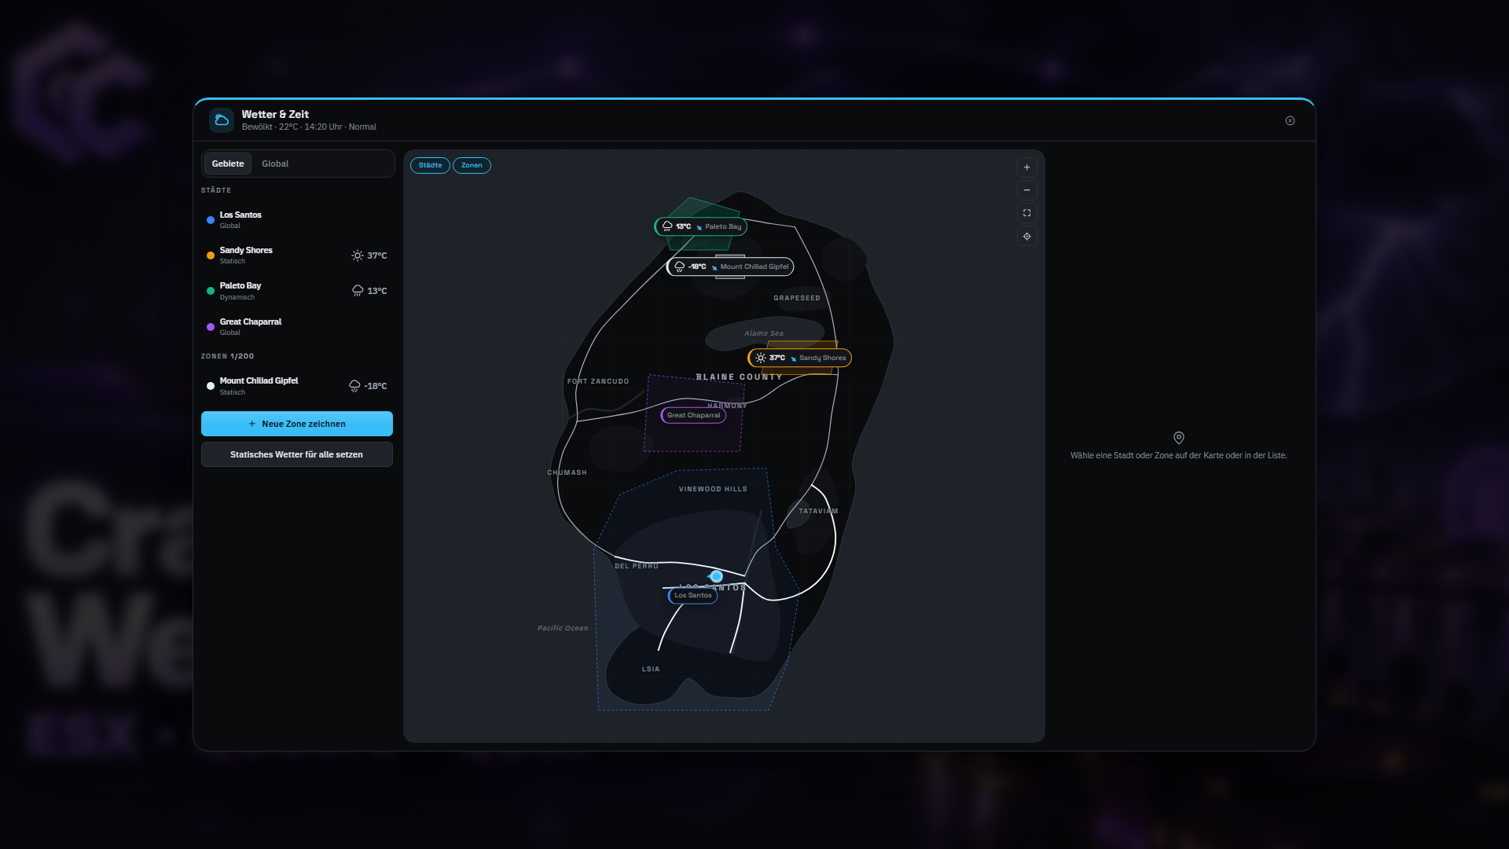Image resolution: width=1509 pixels, height=849 pixels.
Task: Click the Bewölkt 22°C status subtitle
Action: coord(309,127)
